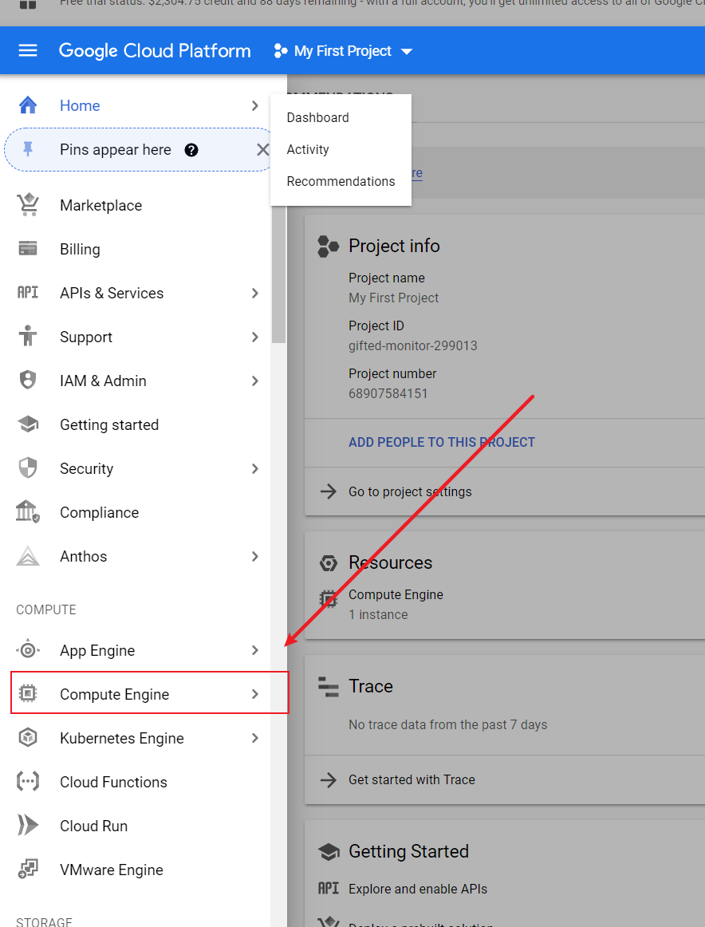
Task: Open Compute Engine in the Resources card
Action: tap(396, 594)
